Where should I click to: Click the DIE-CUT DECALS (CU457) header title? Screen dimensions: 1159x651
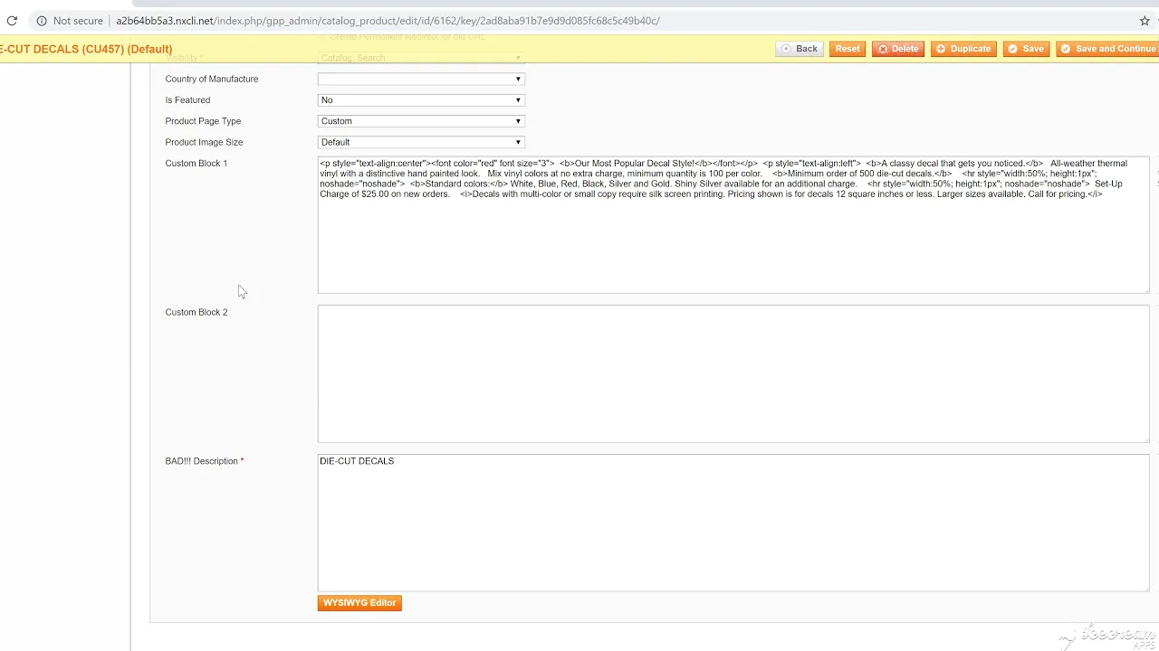coord(86,49)
